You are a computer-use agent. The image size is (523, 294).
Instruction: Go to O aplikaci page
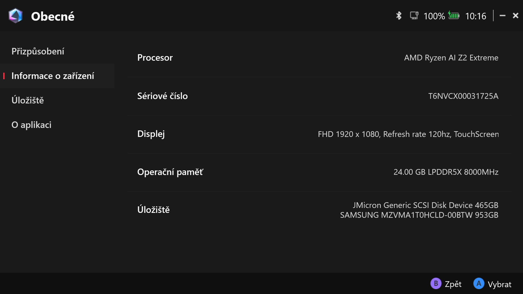click(31, 125)
